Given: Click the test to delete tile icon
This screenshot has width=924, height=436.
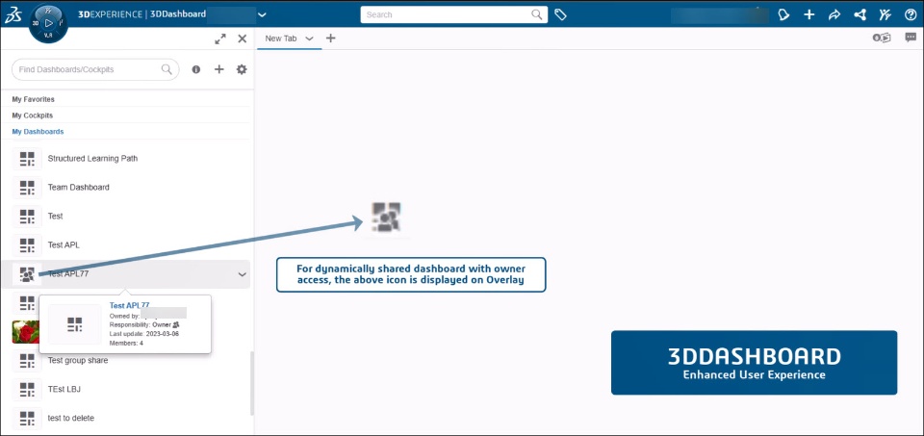Looking at the screenshot, I should pyautogui.click(x=27, y=419).
